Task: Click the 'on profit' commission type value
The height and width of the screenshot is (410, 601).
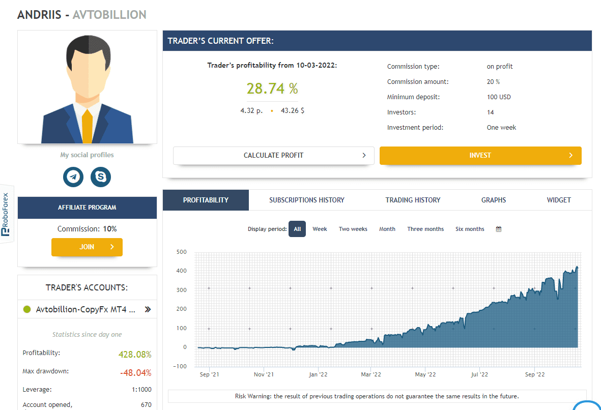Action: click(499, 66)
